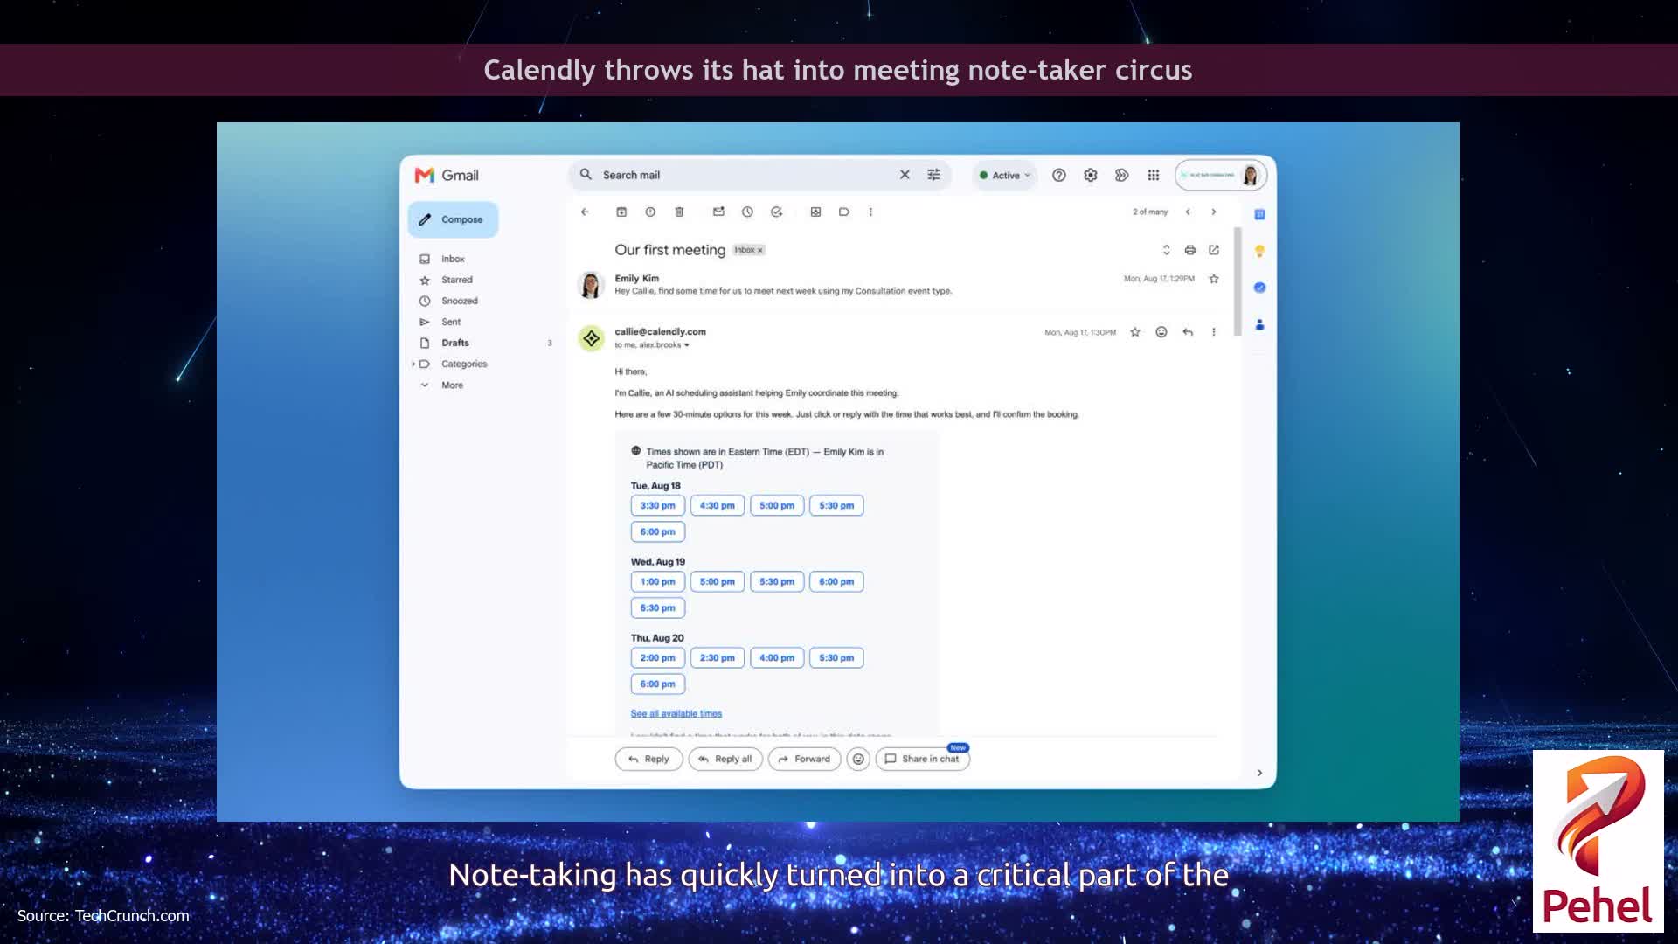Click the email vertical scrollbar
Image resolution: width=1678 pixels, height=944 pixels.
click(1238, 281)
